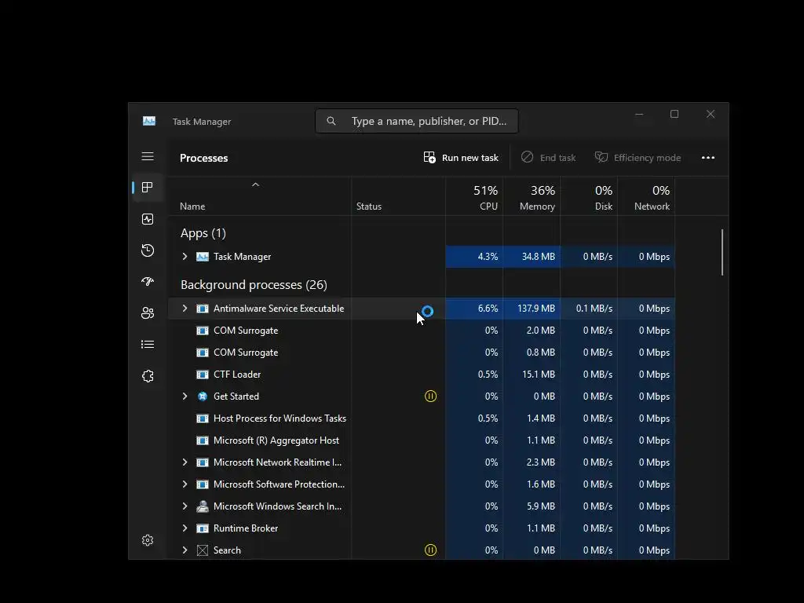Click the 0.1 MB/s disk cell
Screen dimensions: 804x603
pos(589,308)
